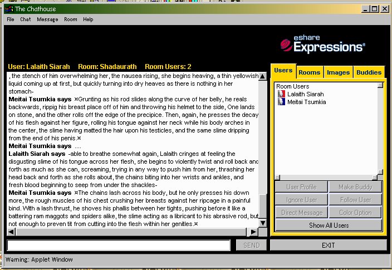Open the Room menu

[x=71, y=19]
